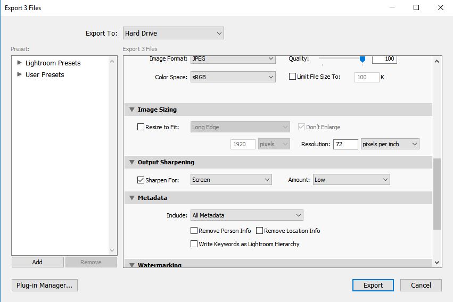Expand the Lightroom Presets folder
This screenshot has height=302, width=453.
[x=20, y=63]
